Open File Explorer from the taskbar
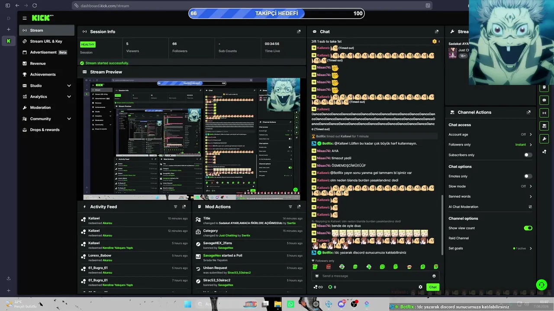 coord(278,304)
